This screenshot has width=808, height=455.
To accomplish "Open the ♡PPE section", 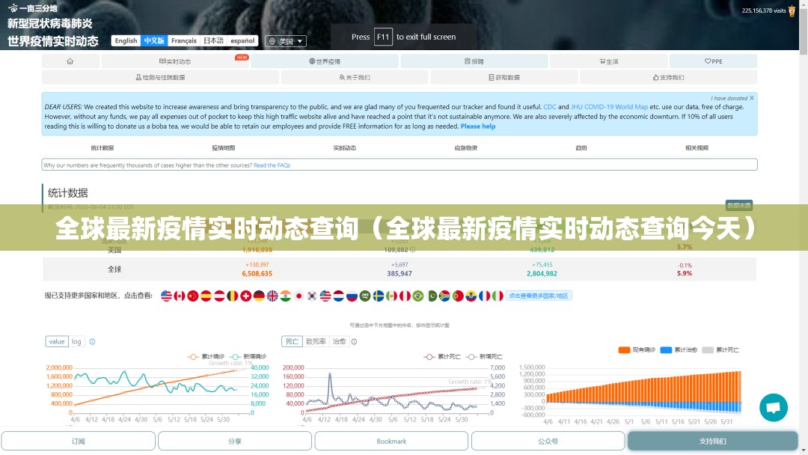I will pos(712,61).
